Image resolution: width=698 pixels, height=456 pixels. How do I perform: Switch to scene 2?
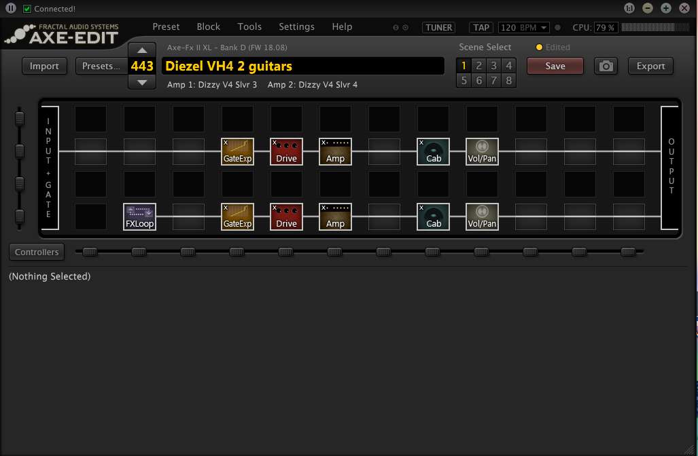[x=478, y=66]
